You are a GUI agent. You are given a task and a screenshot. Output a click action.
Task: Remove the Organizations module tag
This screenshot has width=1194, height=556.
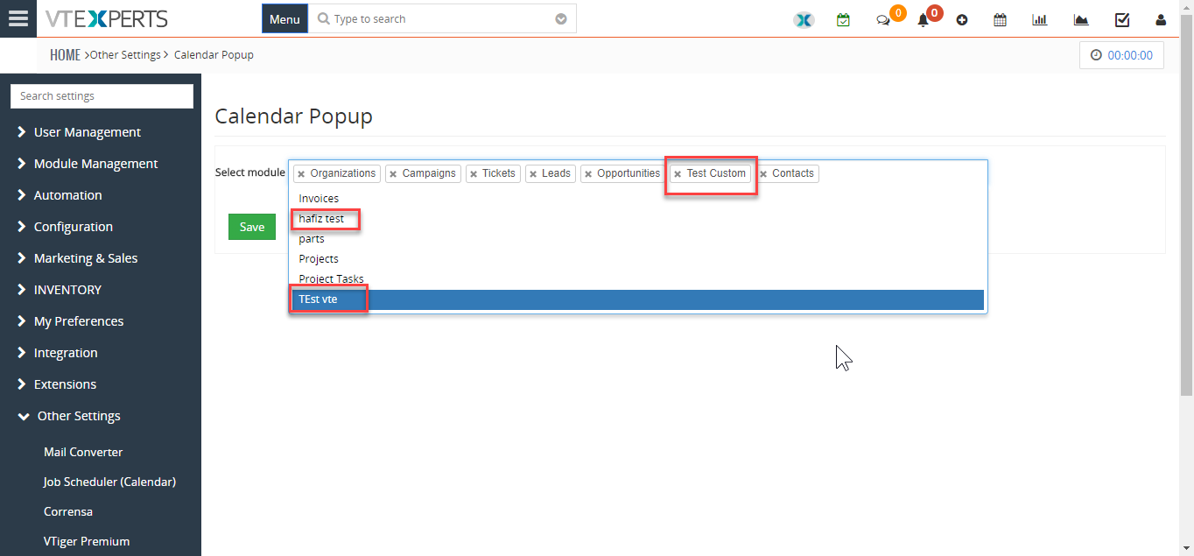tap(301, 174)
